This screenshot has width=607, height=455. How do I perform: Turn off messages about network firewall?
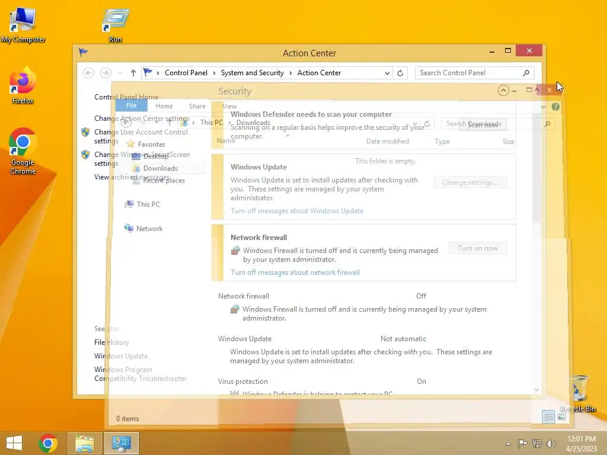(x=295, y=273)
